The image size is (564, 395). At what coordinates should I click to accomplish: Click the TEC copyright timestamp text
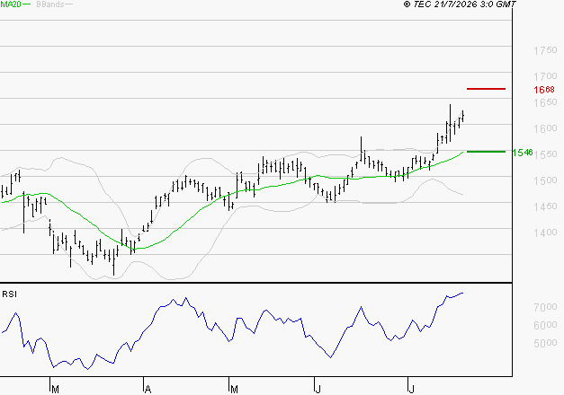pos(460,4)
